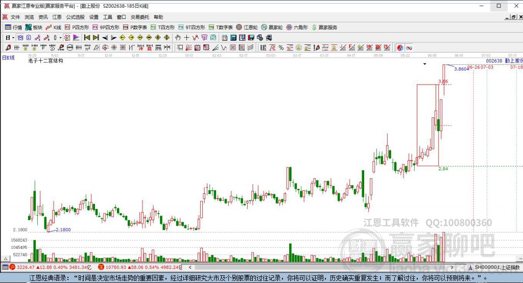Toggle the purple flag chart icon
Screen dimensions: 523x283
click(76, 38)
